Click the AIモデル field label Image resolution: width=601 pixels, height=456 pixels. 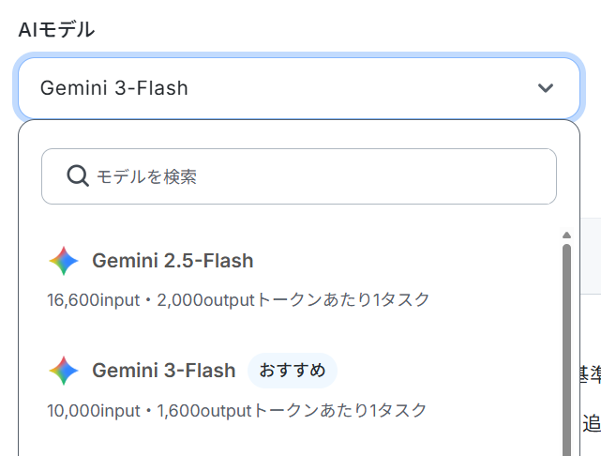pyautogui.click(x=56, y=29)
